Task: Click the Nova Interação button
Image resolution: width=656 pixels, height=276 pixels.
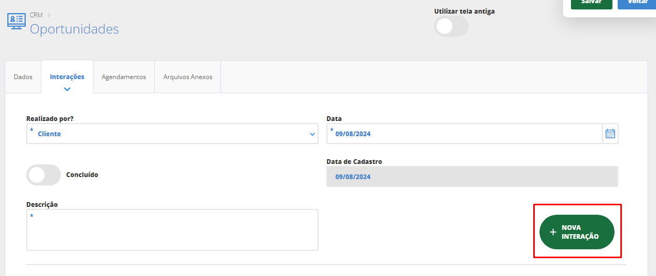Action: (577, 232)
